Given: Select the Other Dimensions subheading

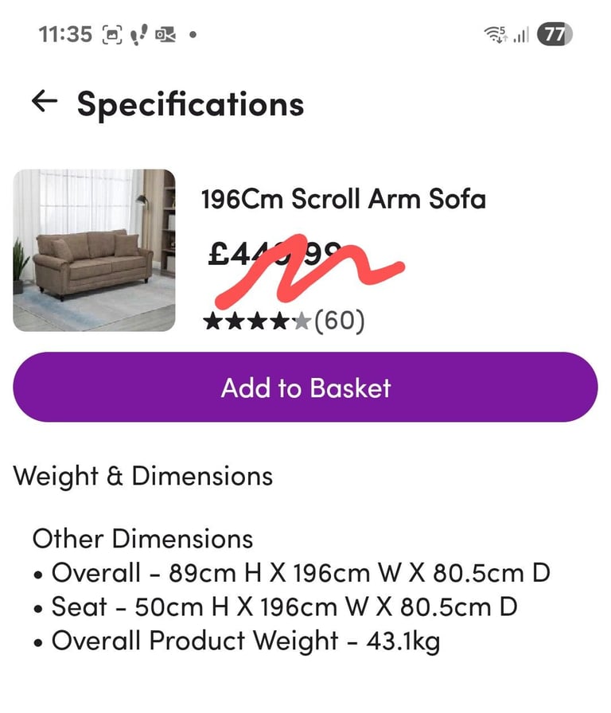Looking at the screenshot, I should click(142, 539).
